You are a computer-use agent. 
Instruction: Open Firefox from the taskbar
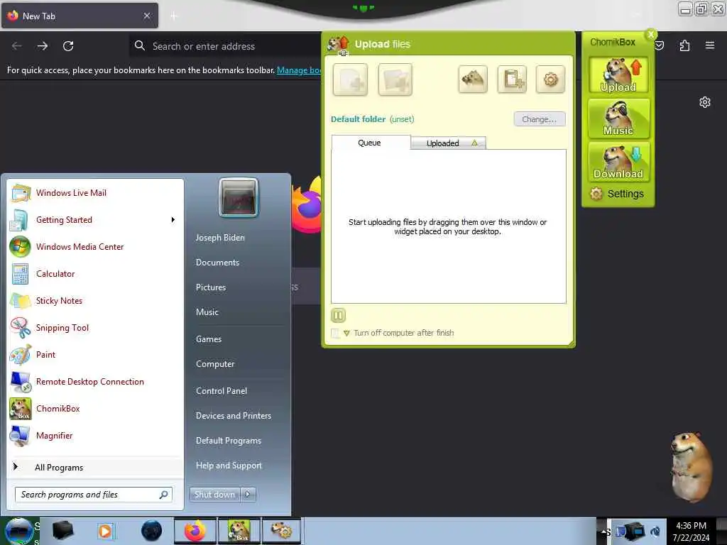195,531
